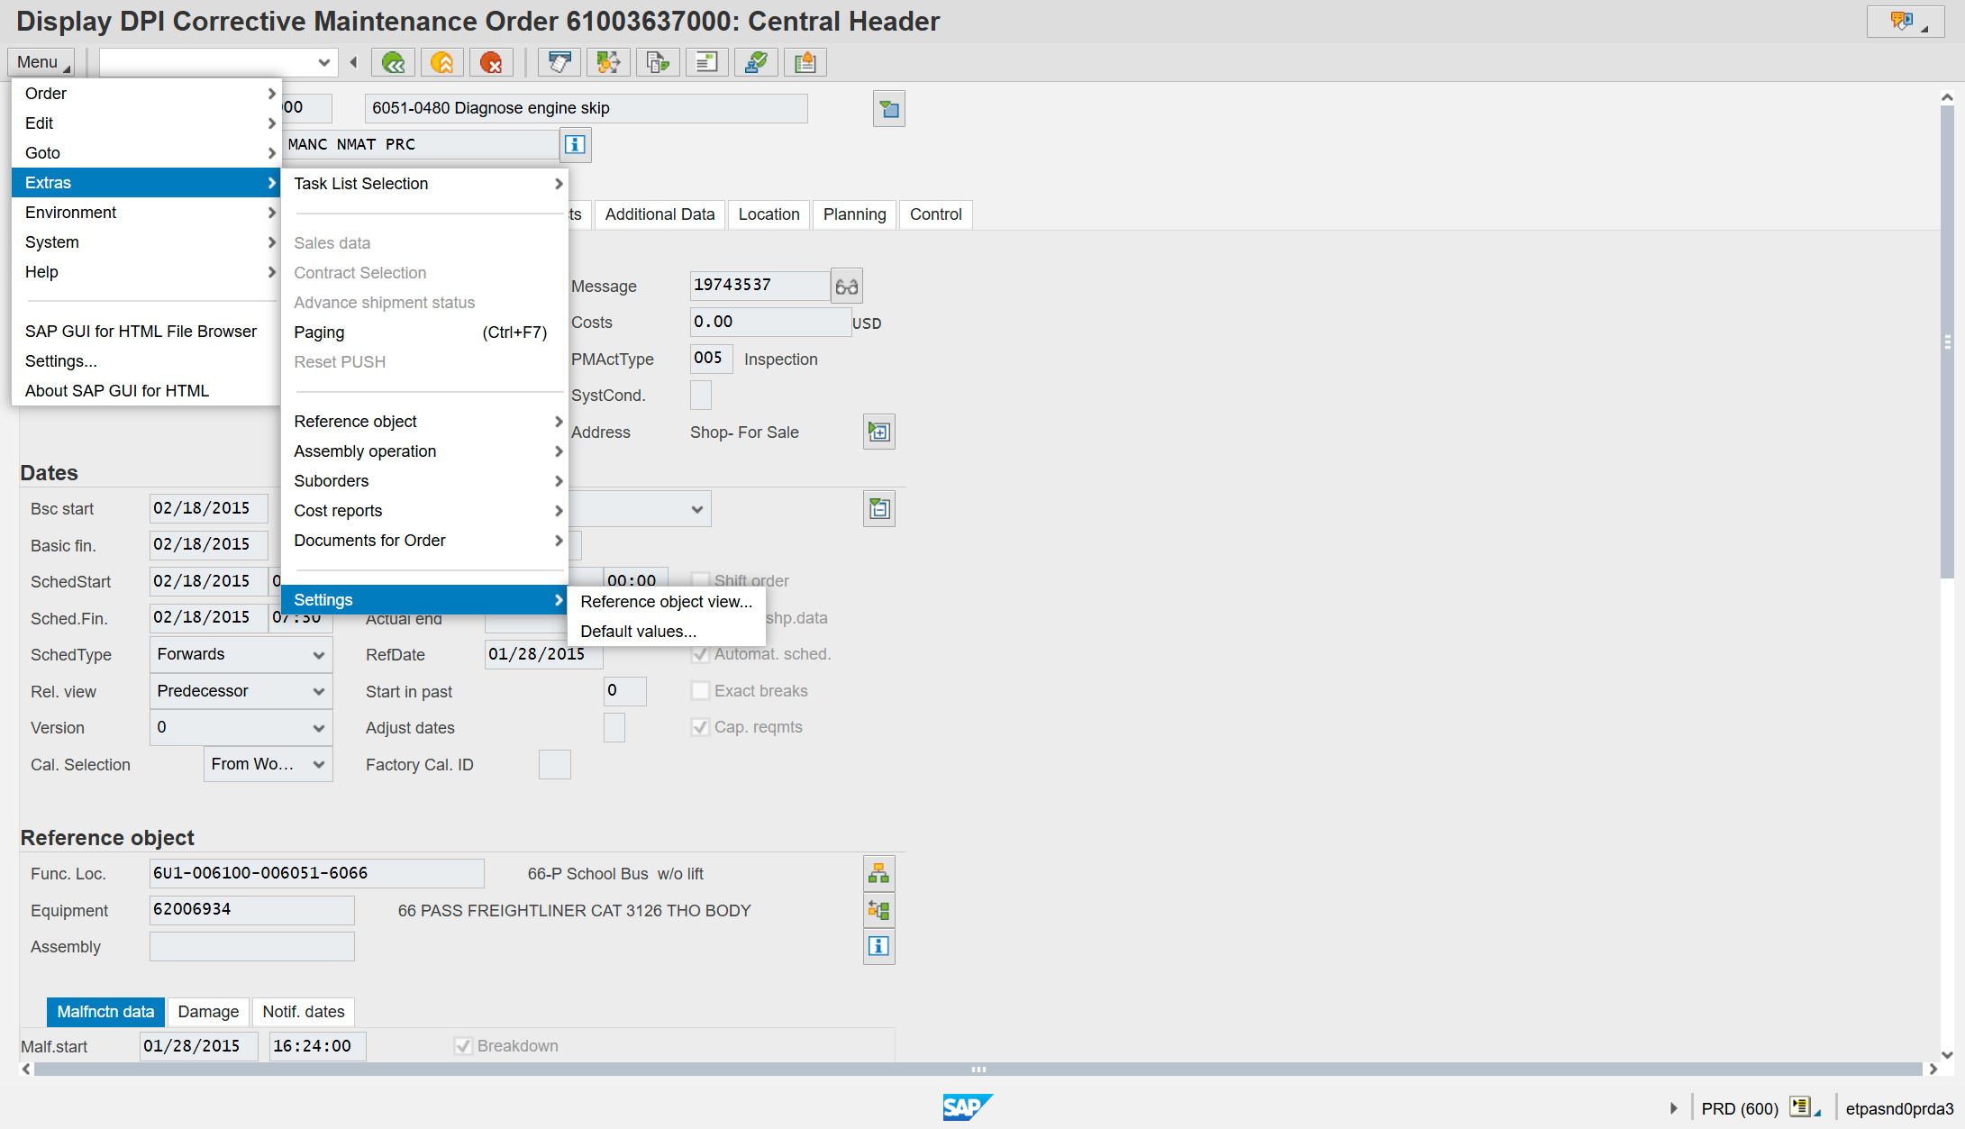
Task: Open Suborders submenu
Action: 424,481
